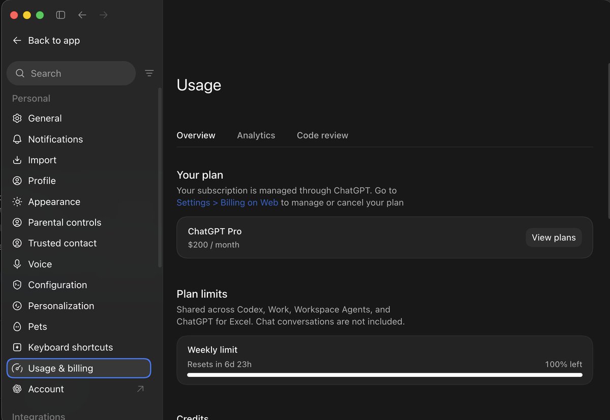Click the Parental controls icon

17,222
